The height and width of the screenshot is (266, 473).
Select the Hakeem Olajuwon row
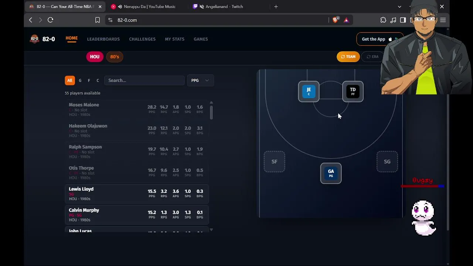[137, 131]
